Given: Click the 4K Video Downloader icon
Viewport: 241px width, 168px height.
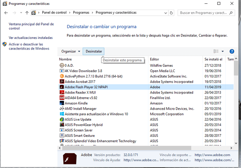Looking at the screenshot, I should pyautogui.click(x=62, y=71).
